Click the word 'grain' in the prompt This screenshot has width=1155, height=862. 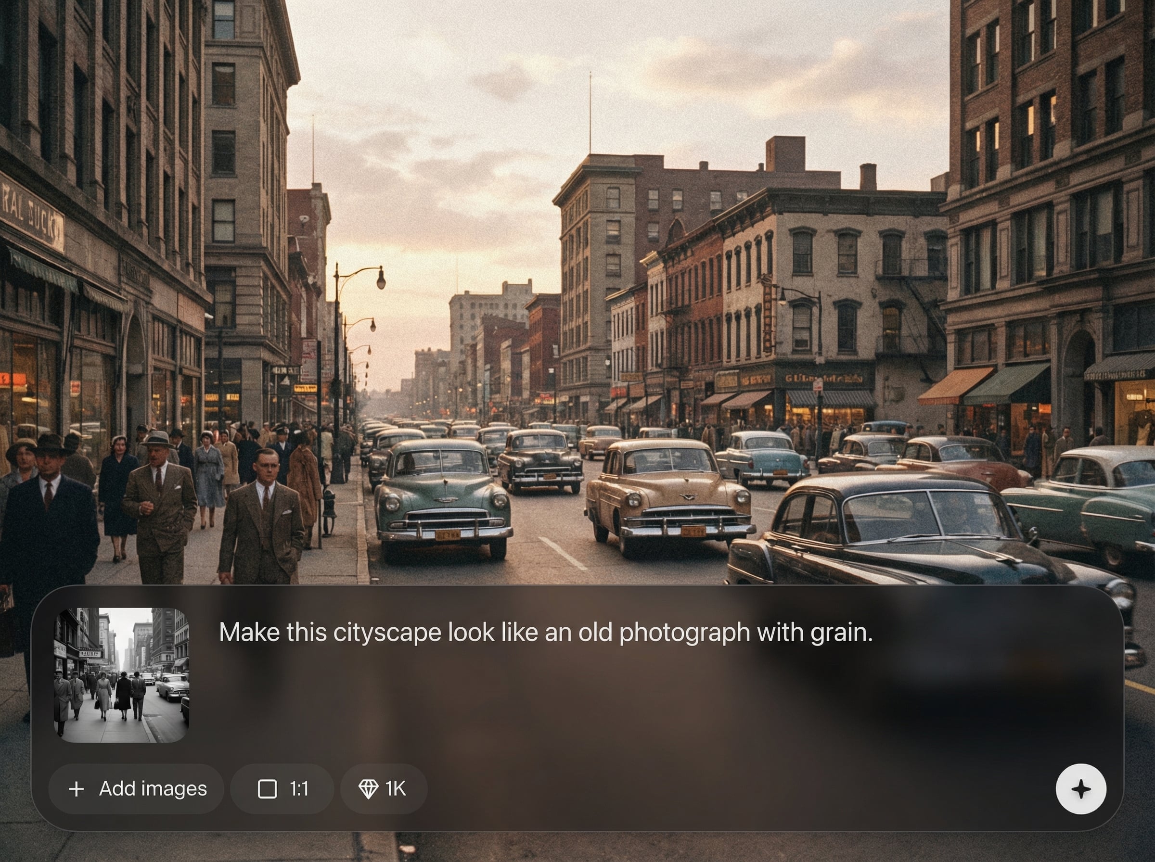tap(839, 633)
